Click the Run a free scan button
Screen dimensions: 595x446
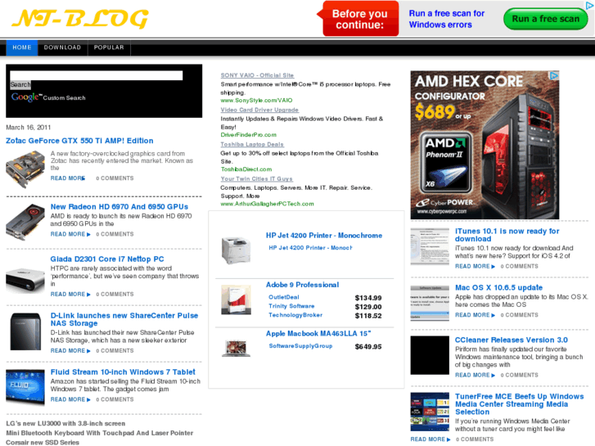[545, 19]
